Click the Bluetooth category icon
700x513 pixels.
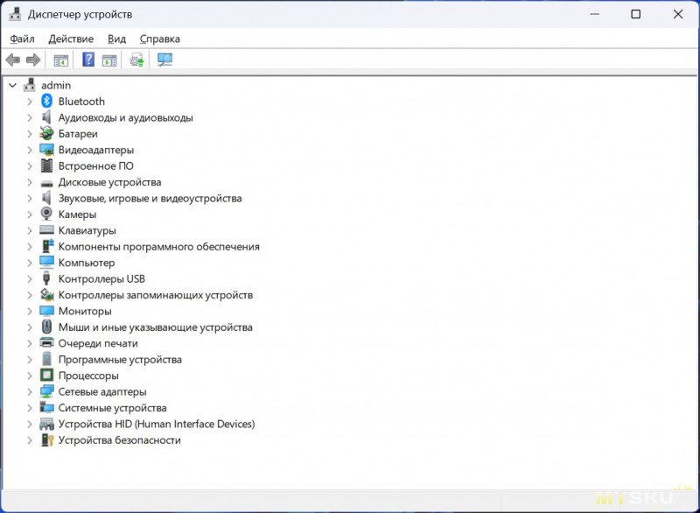tap(47, 102)
